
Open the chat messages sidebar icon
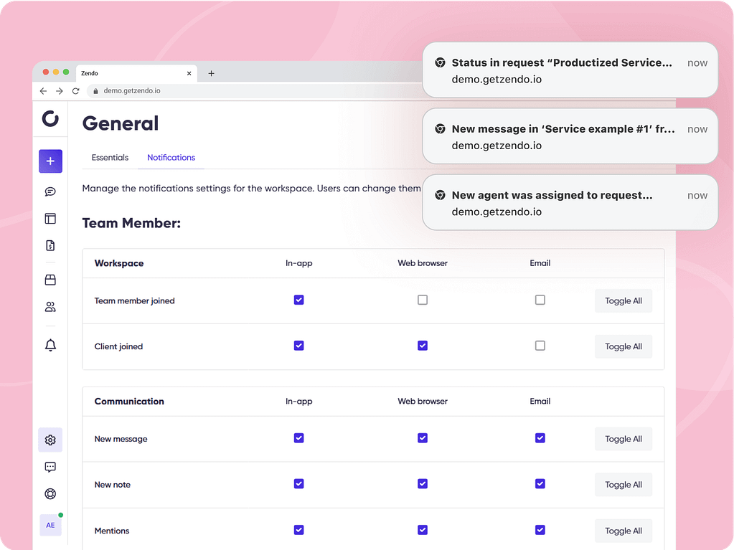click(50, 191)
